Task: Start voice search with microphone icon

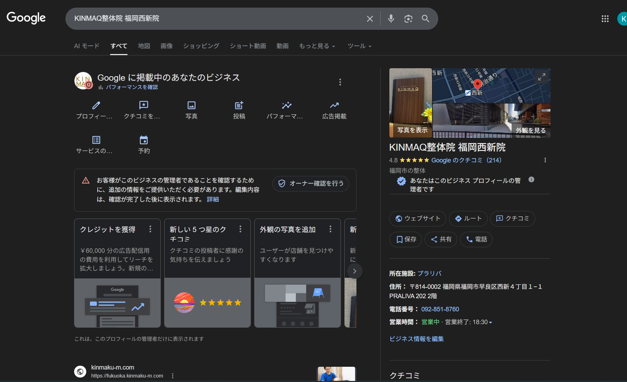Action: tap(391, 19)
